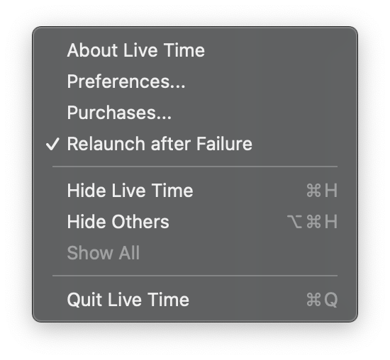Quit Live Time via the menu
The image size is (390, 360).
click(195, 299)
